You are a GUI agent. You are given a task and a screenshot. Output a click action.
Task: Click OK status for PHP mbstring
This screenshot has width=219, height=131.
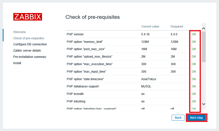194,101
